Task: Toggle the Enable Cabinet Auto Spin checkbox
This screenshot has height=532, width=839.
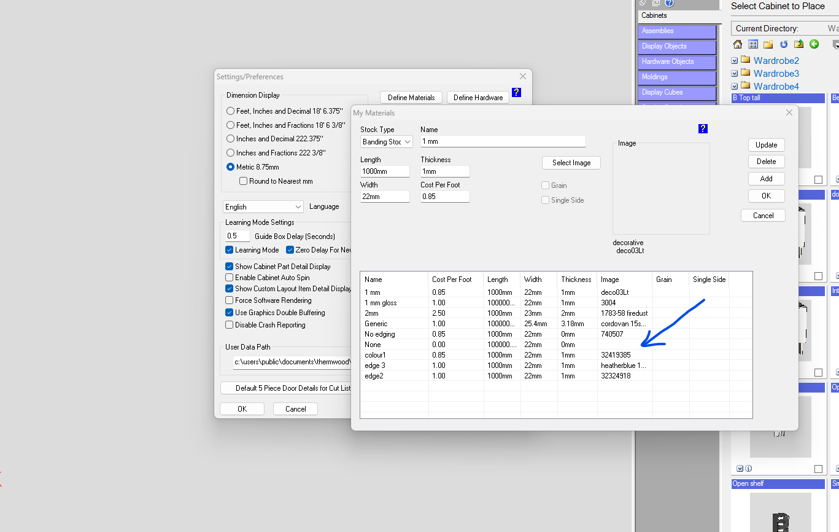Action: point(230,278)
